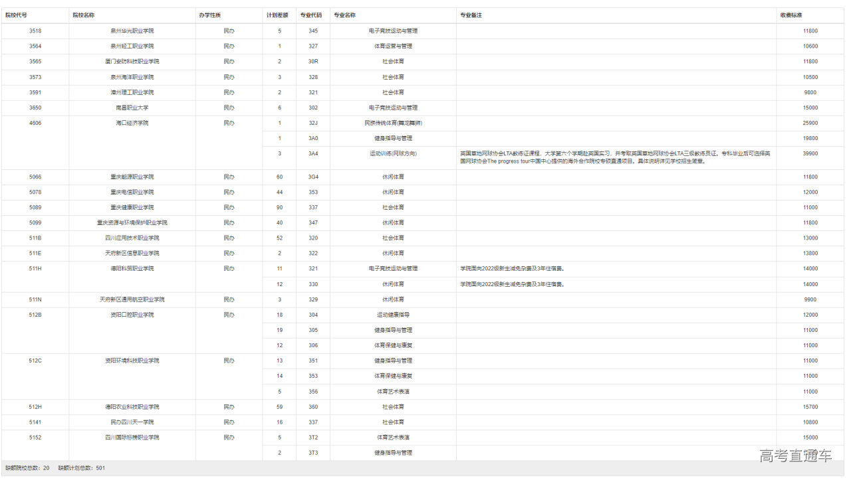The image size is (851, 482).
Task: Click the 海口经济学院 school name
Action: pyautogui.click(x=132, y=123)
